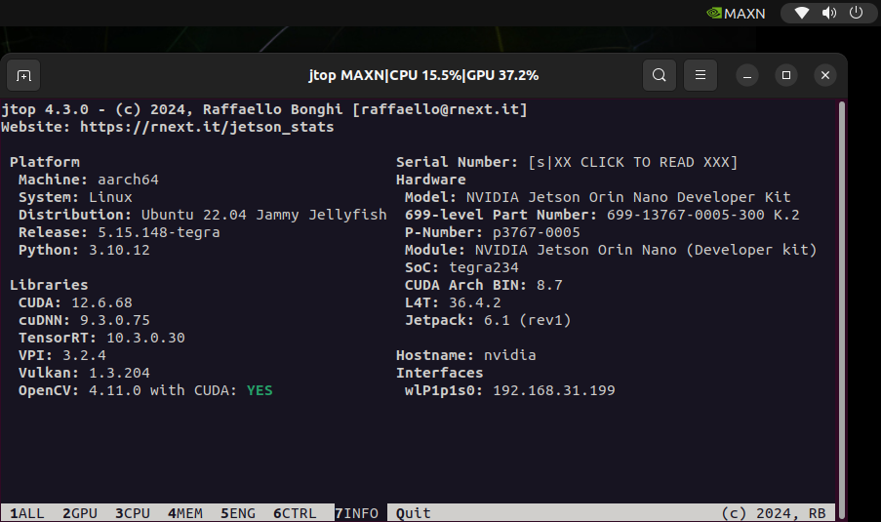Click the (c) 2024, RB footer text
881x522 pixels.
click(773, 513)
